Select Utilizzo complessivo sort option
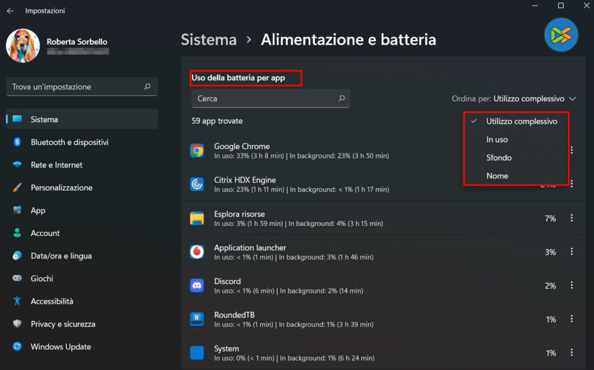 521,121
